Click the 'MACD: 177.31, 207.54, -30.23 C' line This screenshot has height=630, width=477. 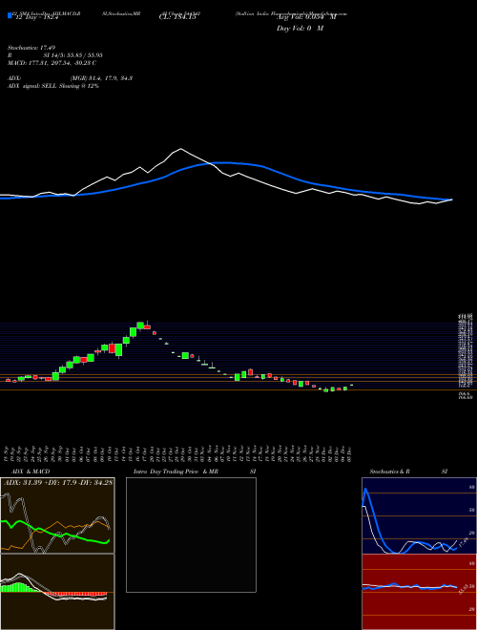point(52,63)
